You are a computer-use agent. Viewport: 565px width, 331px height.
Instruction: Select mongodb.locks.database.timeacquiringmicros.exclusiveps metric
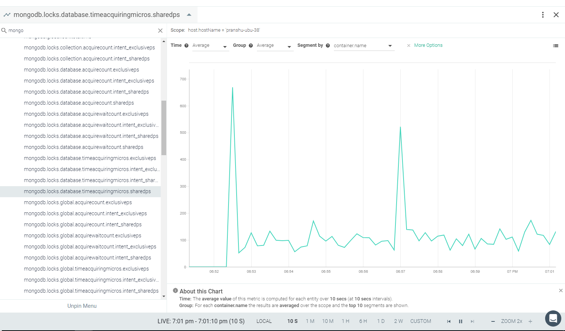(90, 158)
